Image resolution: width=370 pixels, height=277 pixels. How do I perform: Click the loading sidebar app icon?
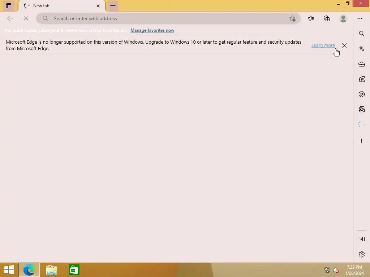pos(361,124)
